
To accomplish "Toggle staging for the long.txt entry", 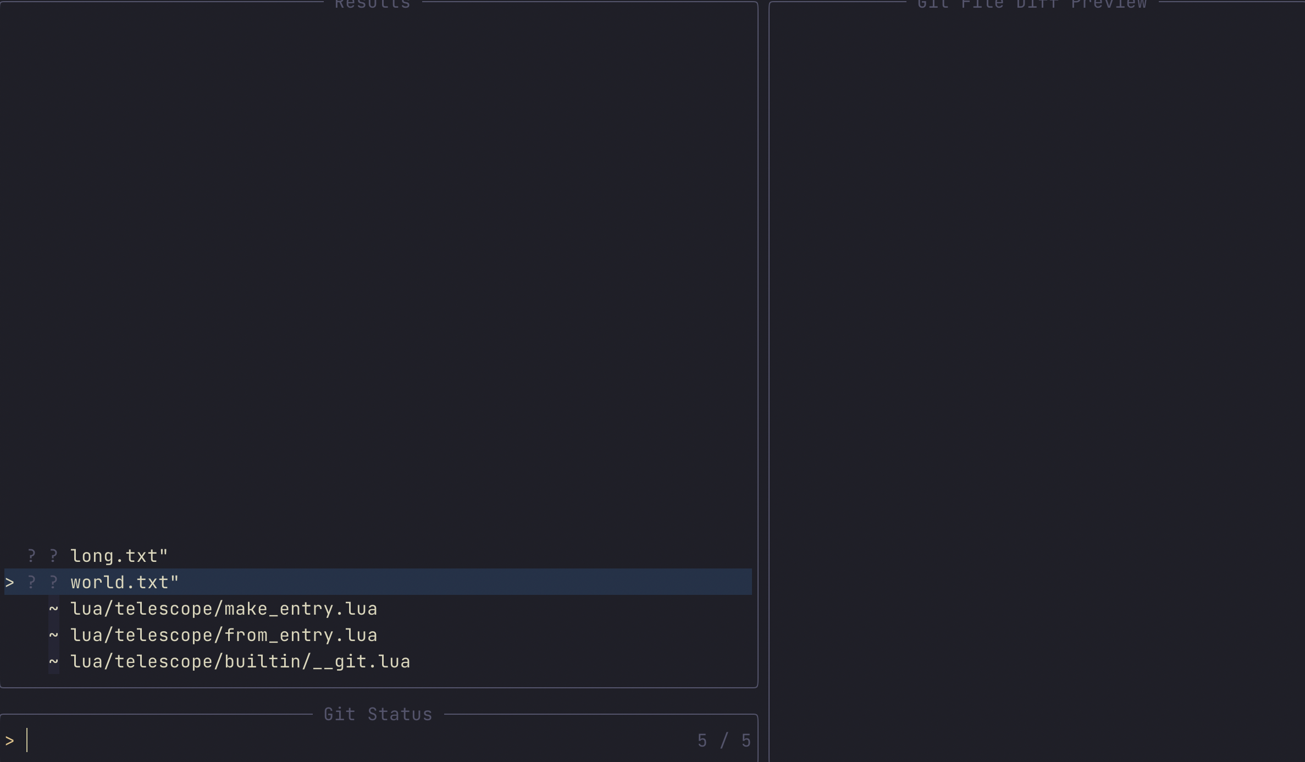I will [x=118, y=555].
